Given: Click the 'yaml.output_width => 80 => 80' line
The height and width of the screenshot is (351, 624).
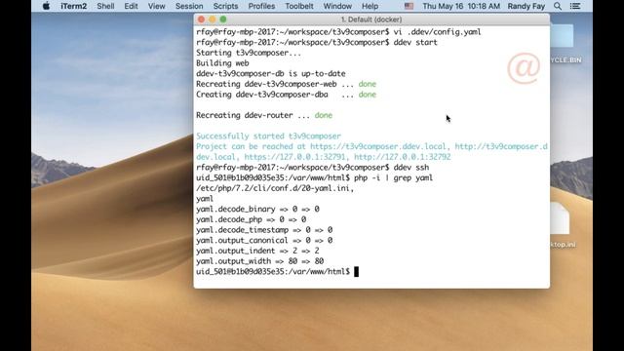Looking at the screenshot, I should (x=260, y=261).
